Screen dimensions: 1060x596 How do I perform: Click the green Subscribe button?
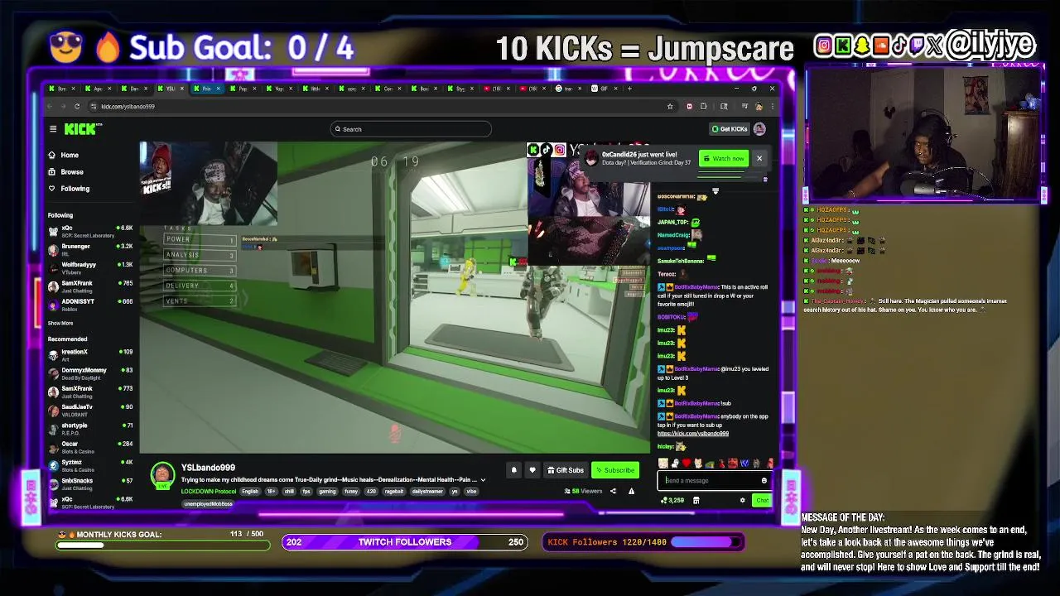(615, 470)
